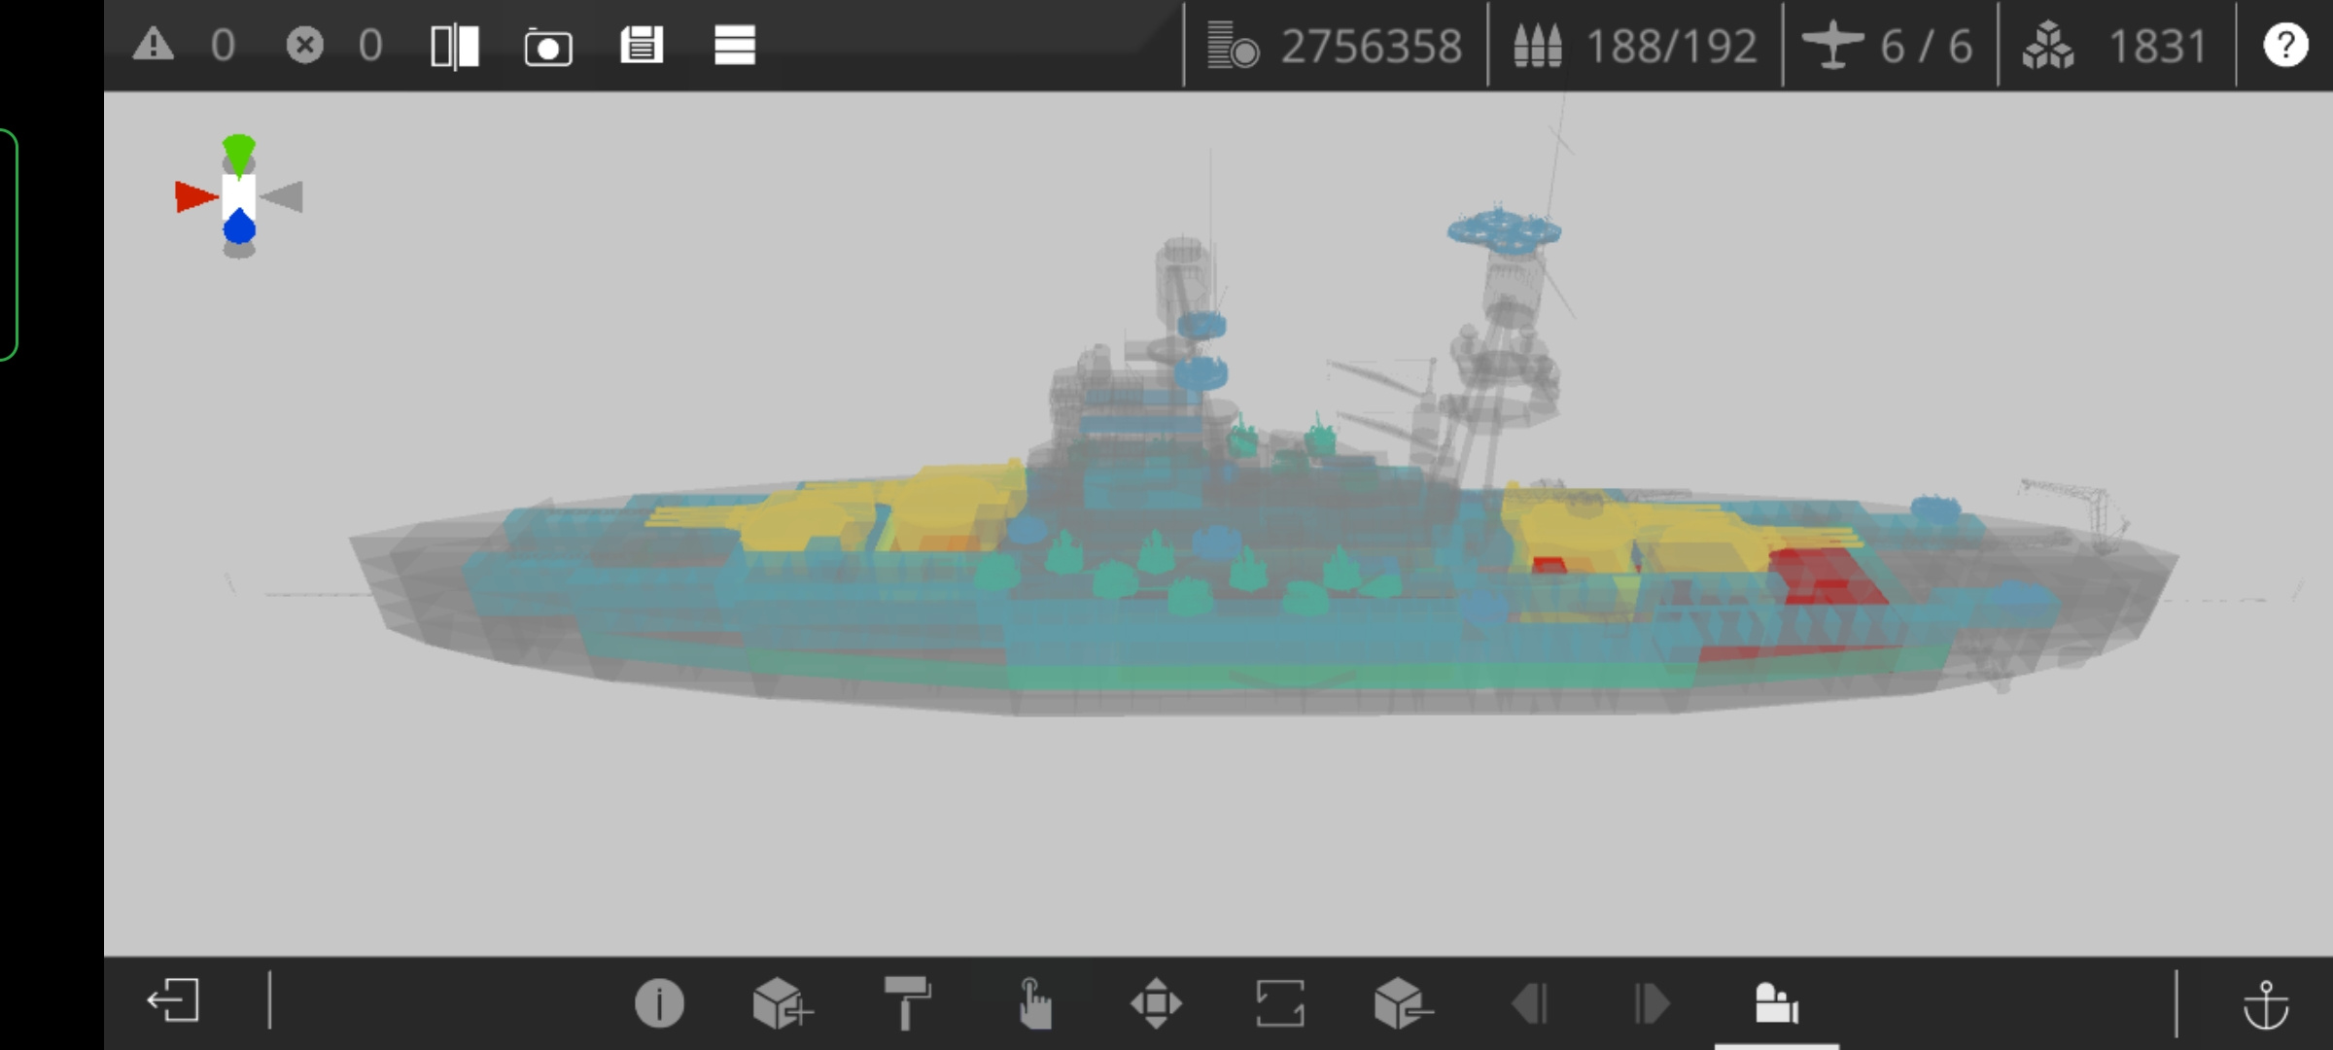
Task: Click the redo step-forward arrow
Action: [x=1651, y=1003]
